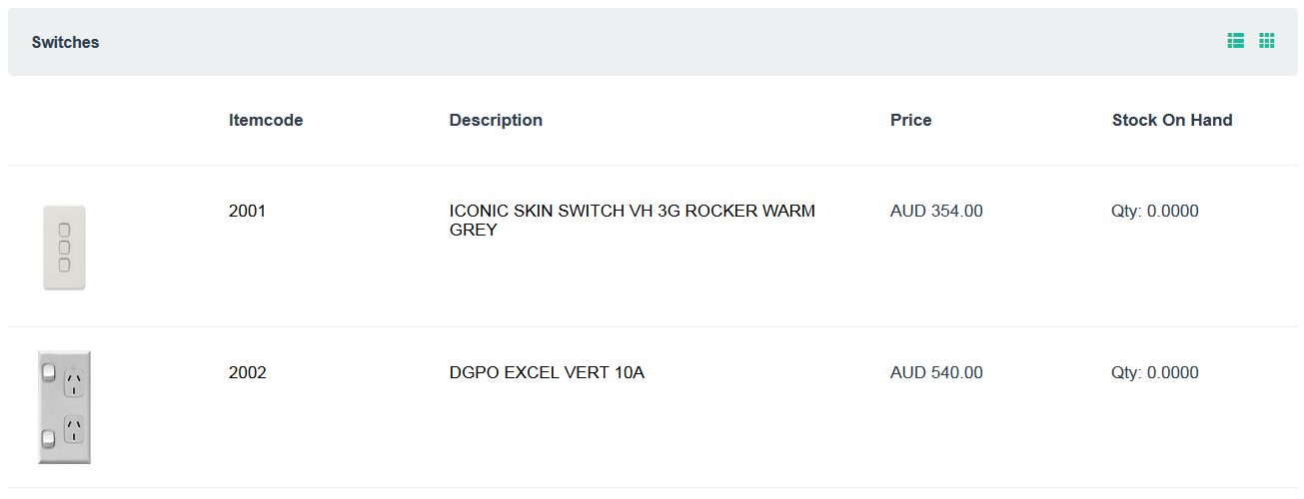Open the DGPO Excel socket thumbnail
This screenshot has width=1304, height=499.
64,407
